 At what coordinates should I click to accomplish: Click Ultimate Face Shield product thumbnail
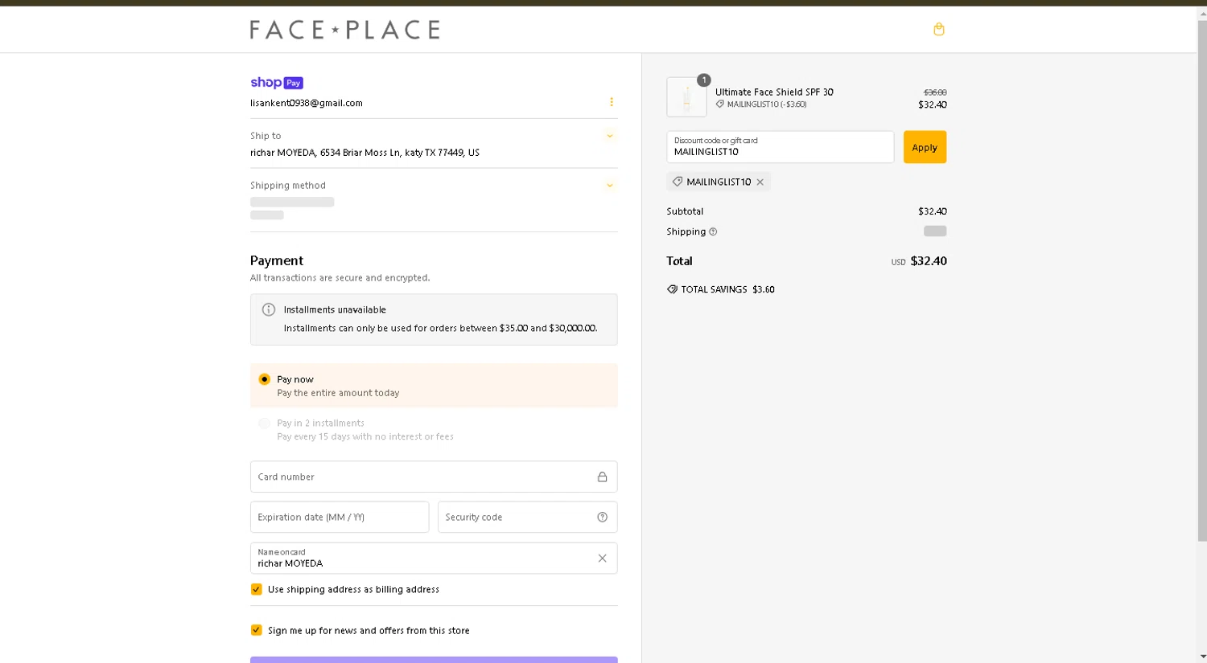coord(686,97)
